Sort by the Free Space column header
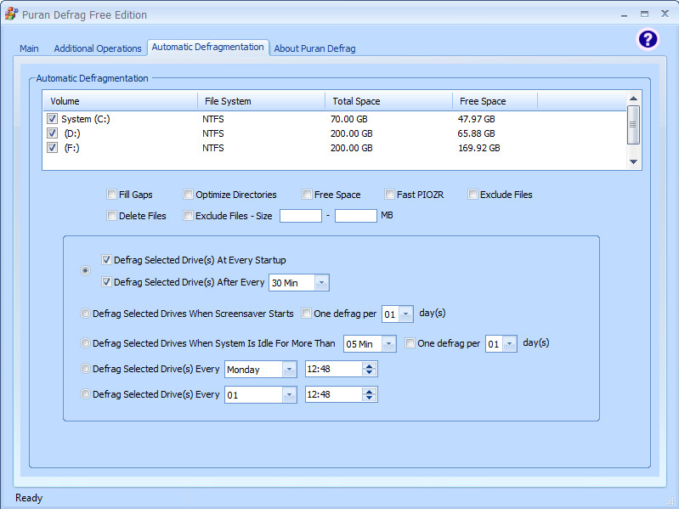679x509 pixels. pyautogui.click(x=495, y=101)
